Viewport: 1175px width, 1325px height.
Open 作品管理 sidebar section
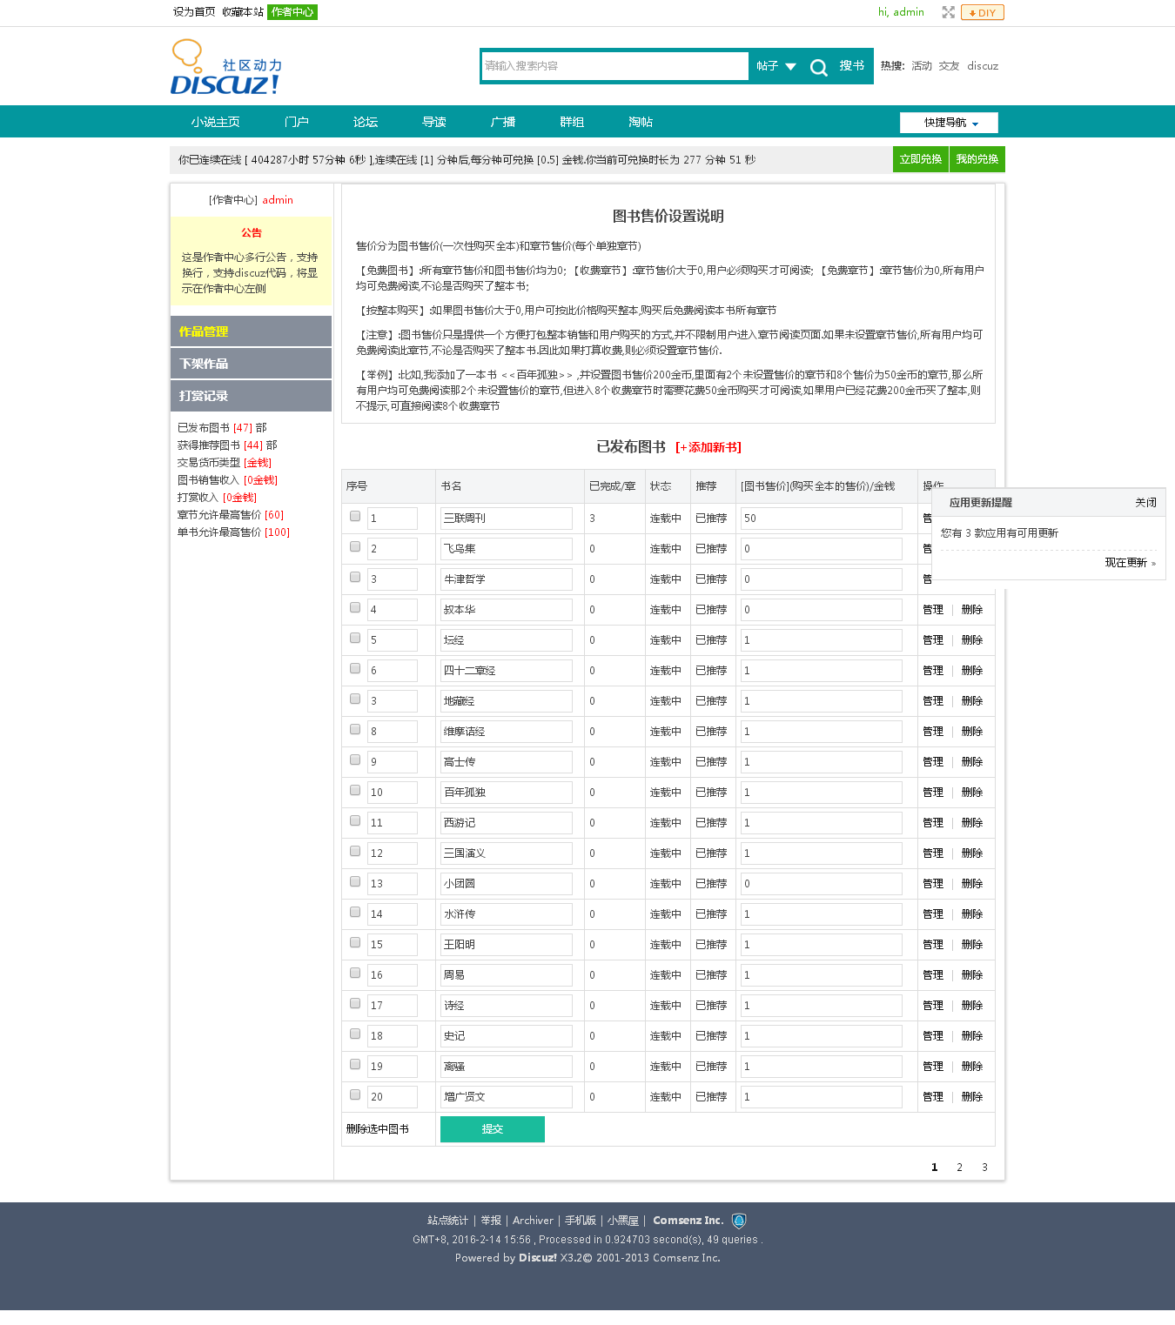[x=251, y=331]
